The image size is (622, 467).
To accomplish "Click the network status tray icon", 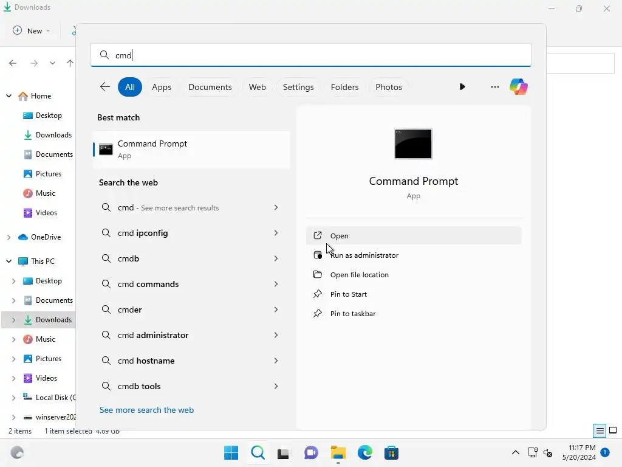I will click(532, 452).
